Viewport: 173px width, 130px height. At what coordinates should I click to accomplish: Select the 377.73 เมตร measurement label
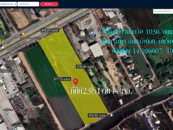pyautogui.click(x=62, y=79)
